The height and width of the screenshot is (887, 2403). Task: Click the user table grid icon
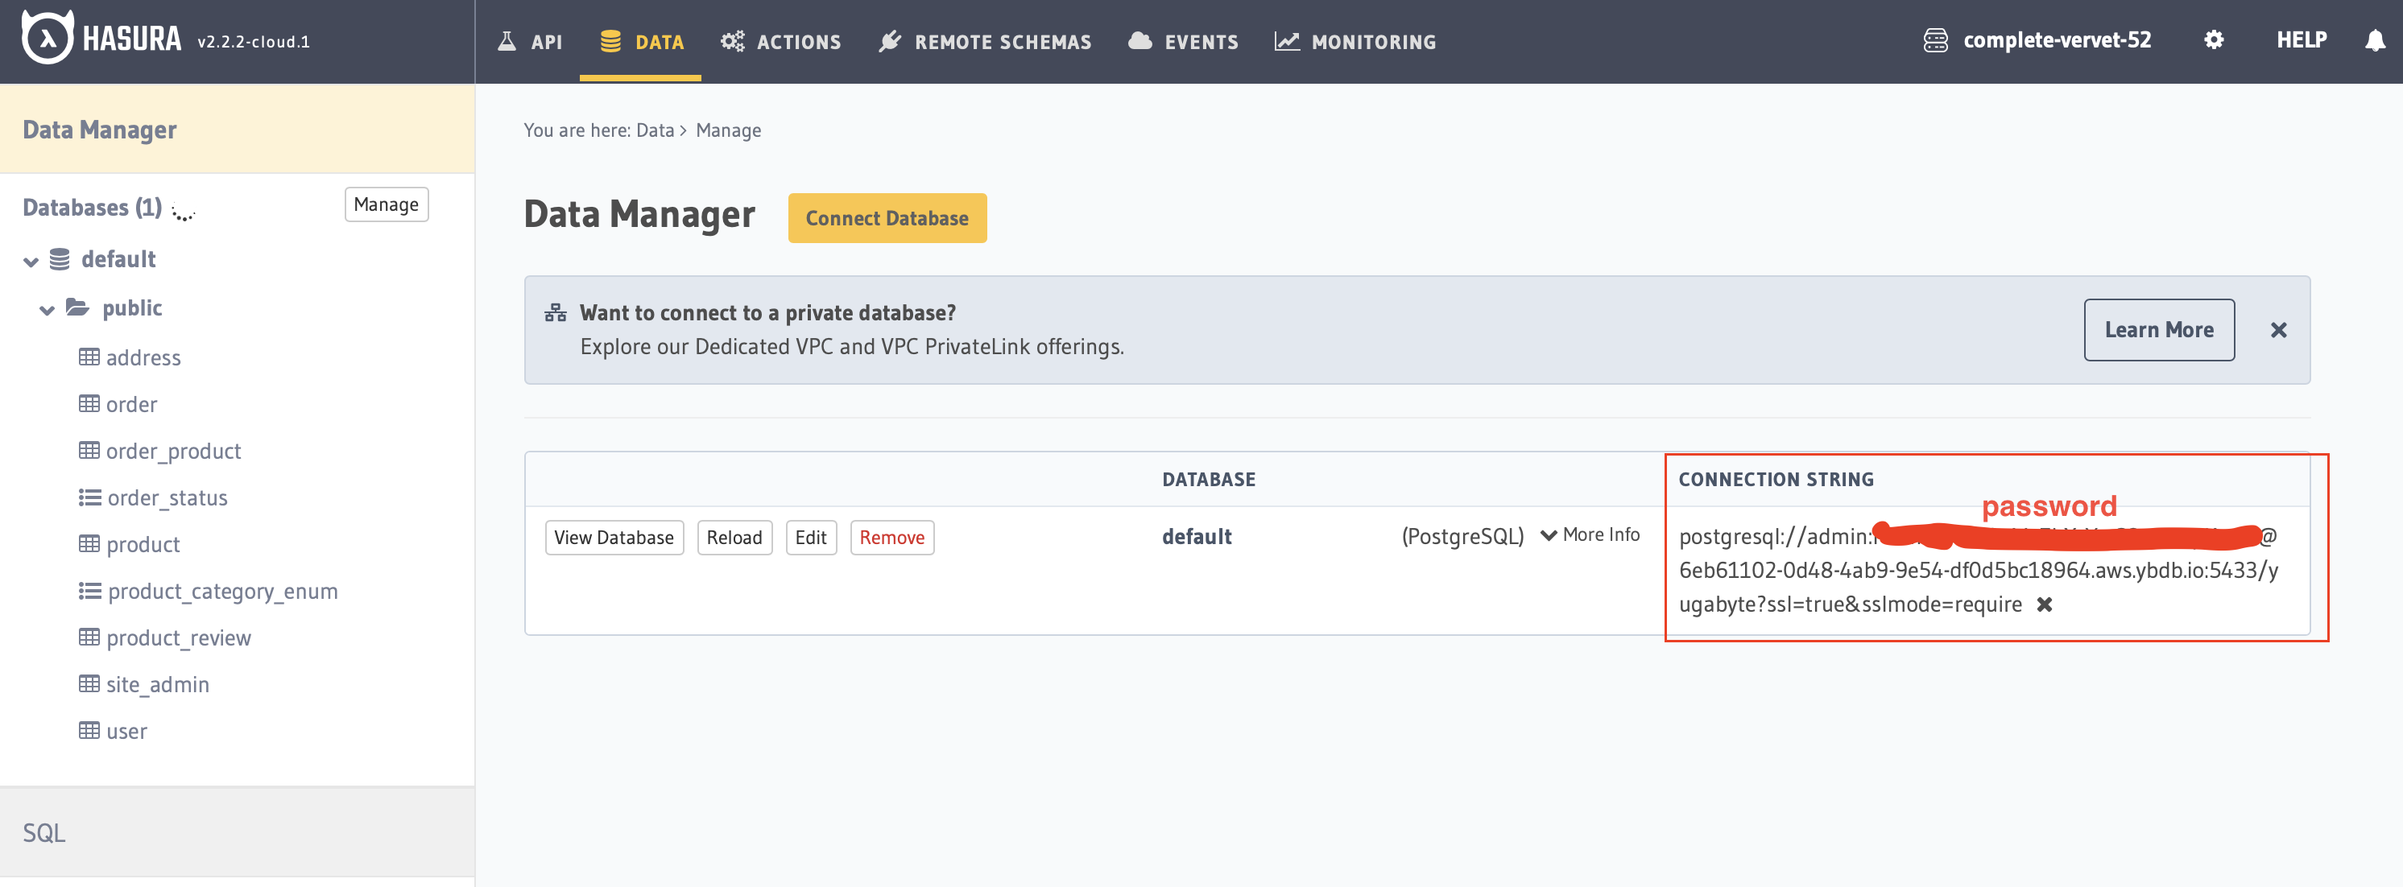coord(89,730)
